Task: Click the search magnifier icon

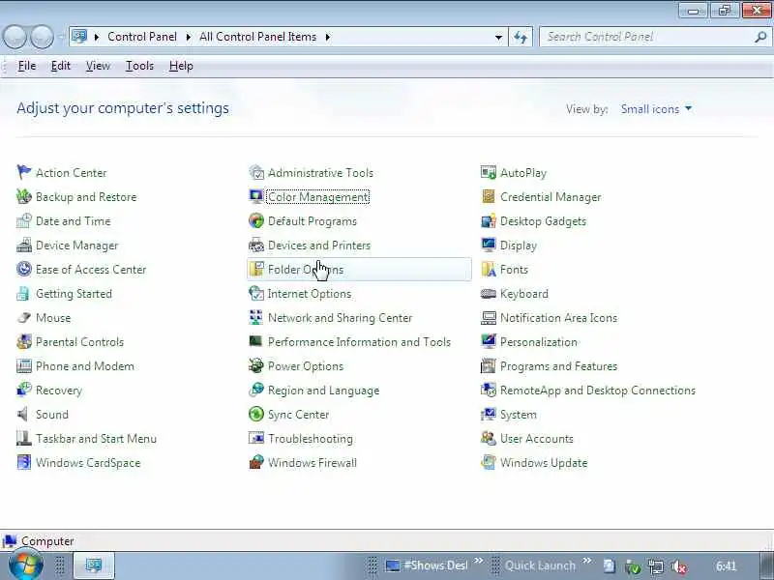Action: (760, 37)
